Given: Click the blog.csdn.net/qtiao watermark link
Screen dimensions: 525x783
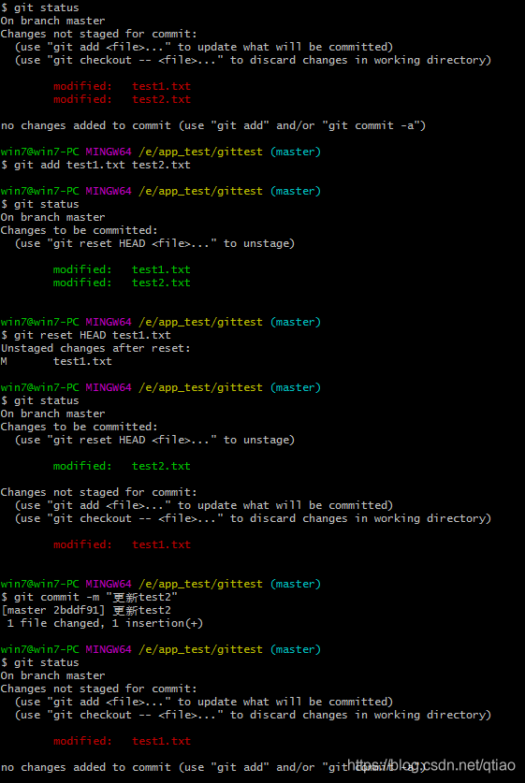Looking at the screenshot, I should 431,765.
